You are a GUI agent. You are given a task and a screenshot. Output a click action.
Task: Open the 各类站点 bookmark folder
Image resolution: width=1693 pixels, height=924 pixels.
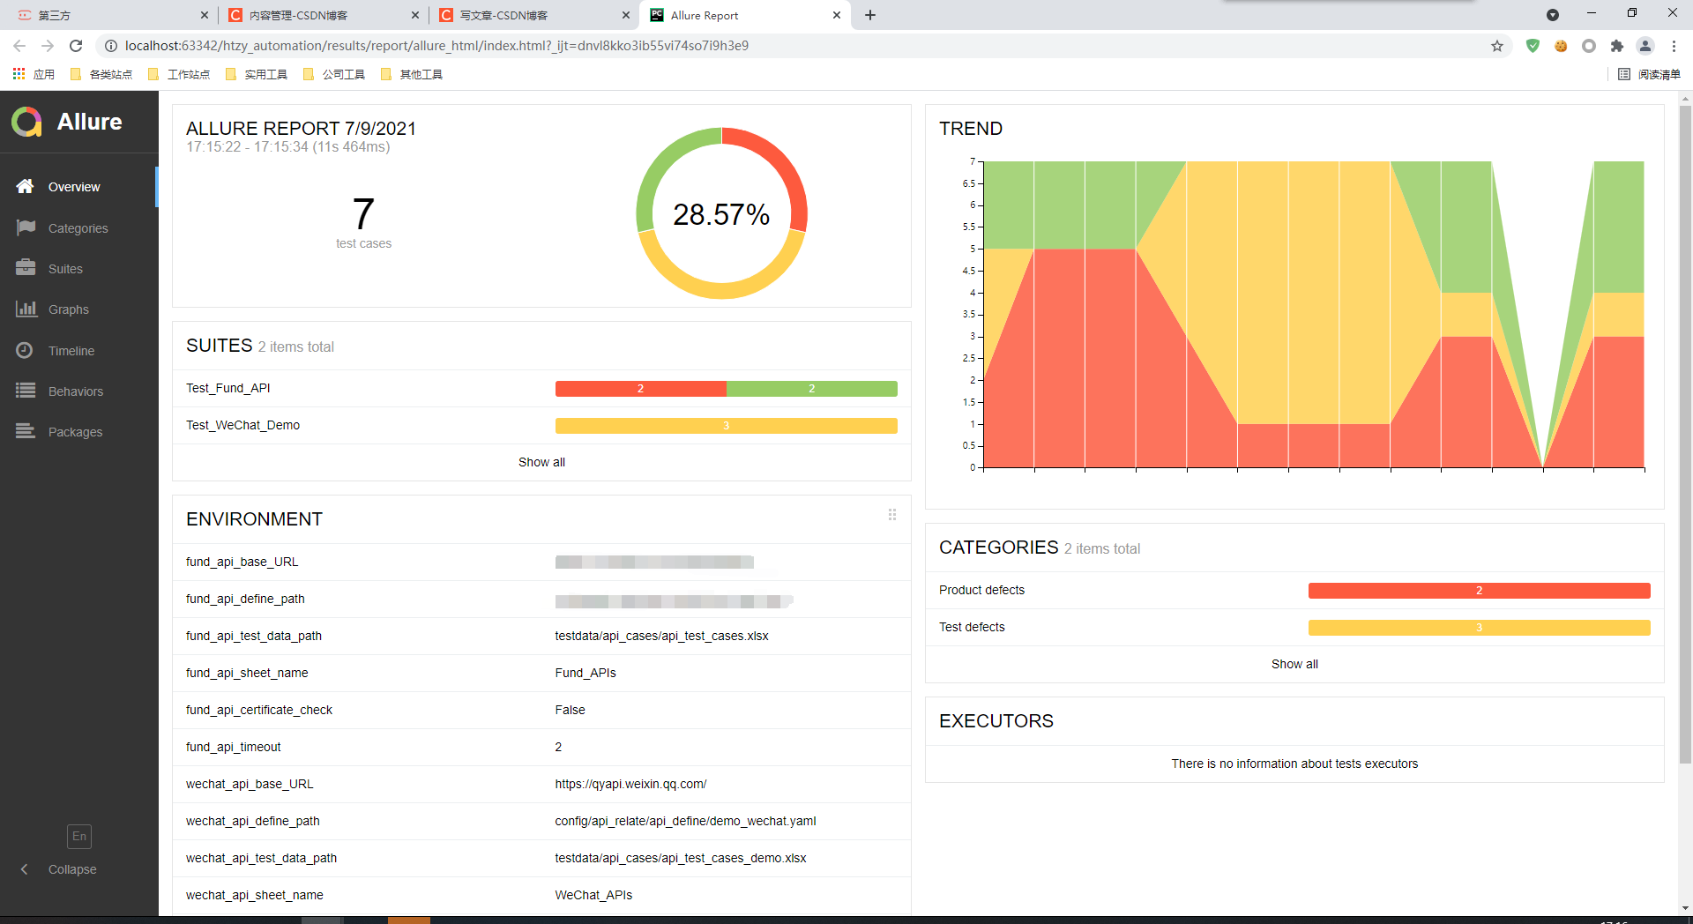pyautogui.click(x=101, y=74)
